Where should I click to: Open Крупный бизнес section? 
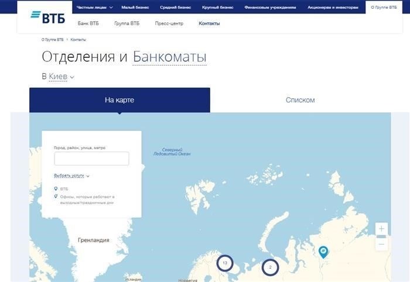point(217,7)
